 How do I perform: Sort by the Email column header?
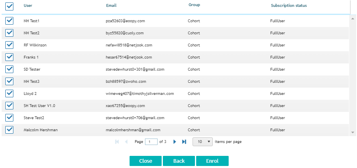111,6
